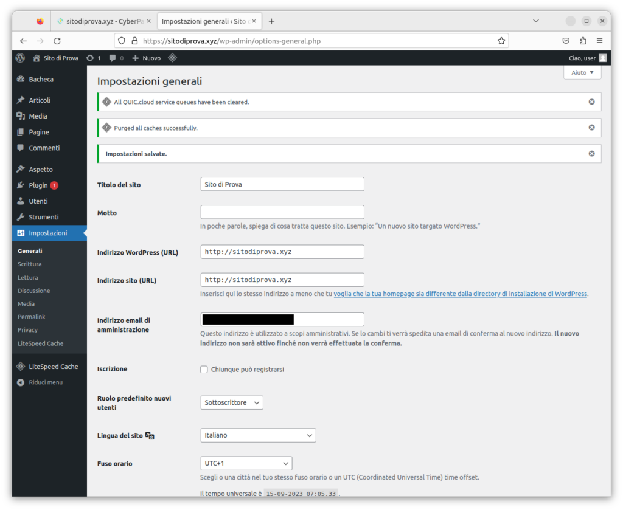Dismiss Purged all caches notice
Image resolution: width=623 pixels, height=510 pixels.
pyautogui.click(x=591, y=128)
